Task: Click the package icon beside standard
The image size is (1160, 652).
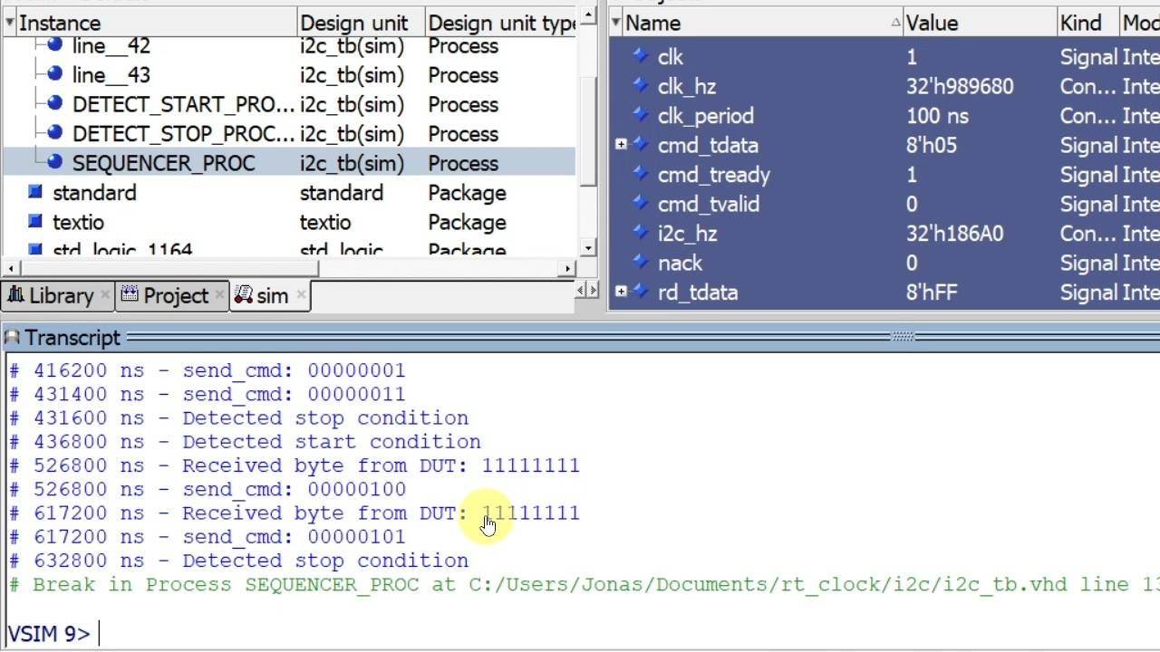Action: click(x=35, y=192)
